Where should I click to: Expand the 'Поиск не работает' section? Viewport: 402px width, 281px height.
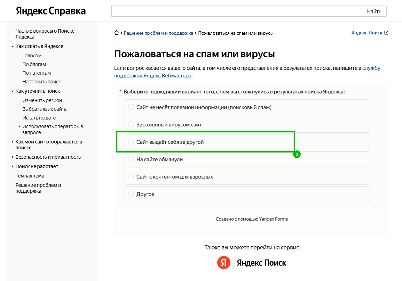click(x=13, y=166)
